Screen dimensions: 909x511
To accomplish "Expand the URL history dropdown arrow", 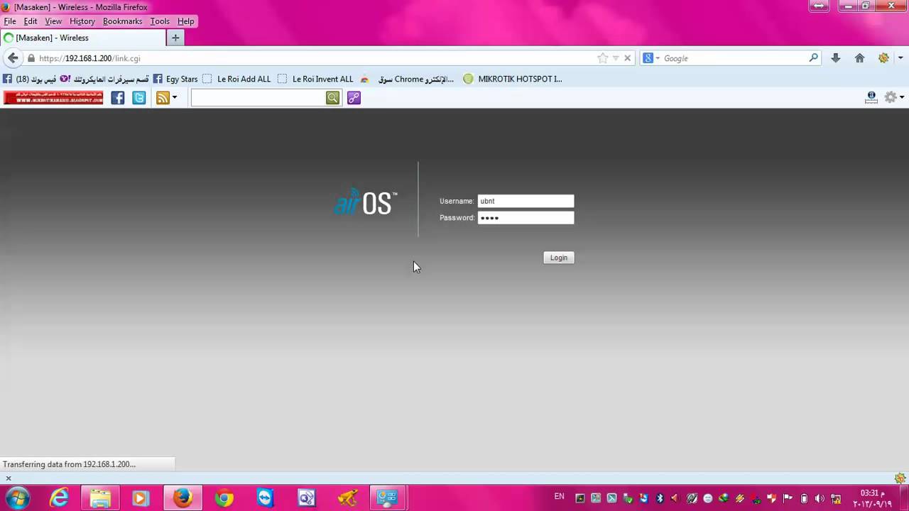I will tap(616, 58).
